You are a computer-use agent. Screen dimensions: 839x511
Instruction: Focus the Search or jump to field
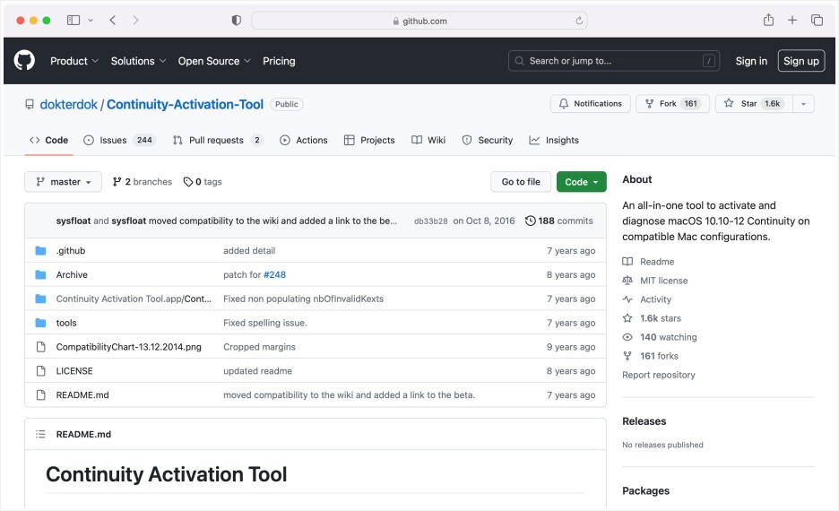614,61
